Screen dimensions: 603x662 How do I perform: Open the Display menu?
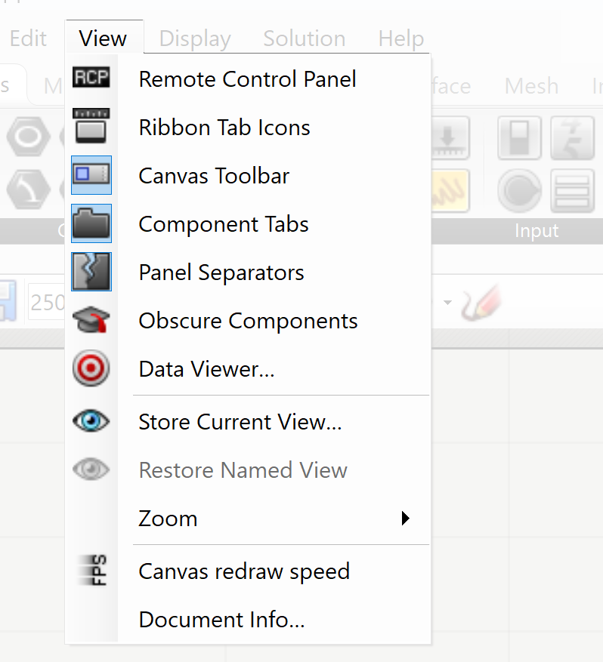(195, 38)
